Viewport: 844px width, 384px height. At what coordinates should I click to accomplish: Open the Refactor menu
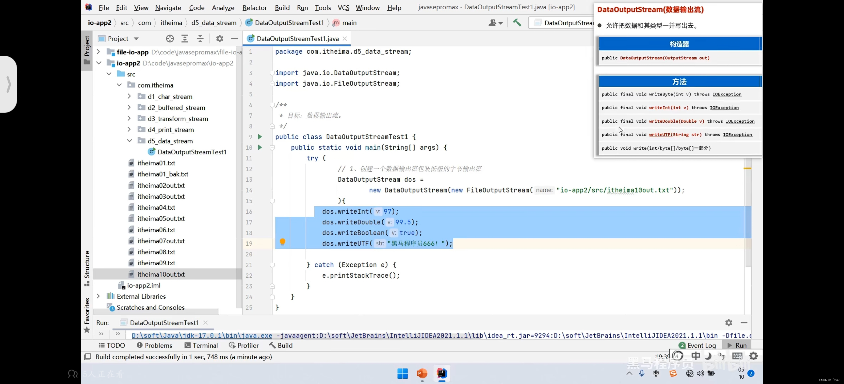pyautogui.click(x=254, y=7)
